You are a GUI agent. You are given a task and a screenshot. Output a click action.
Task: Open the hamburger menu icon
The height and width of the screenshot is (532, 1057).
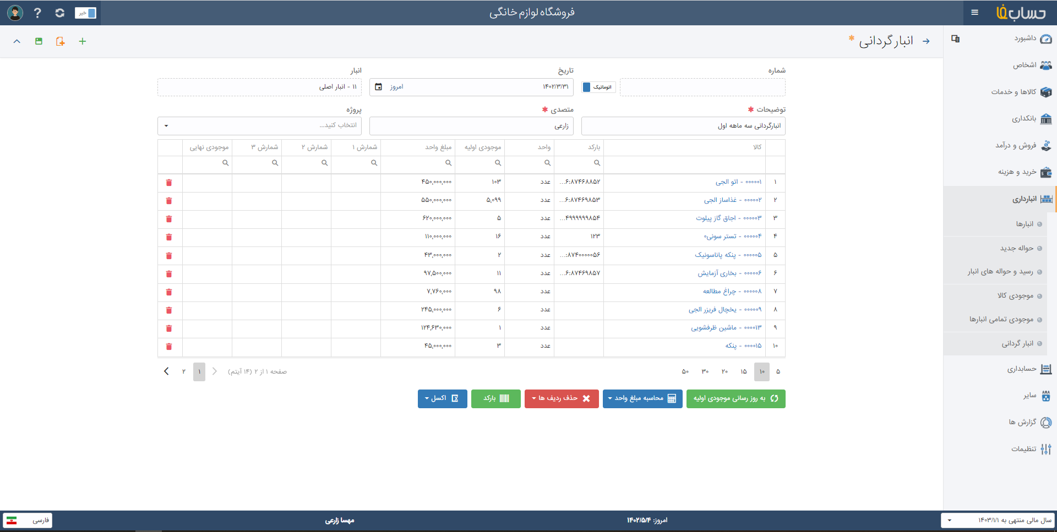pyautogui.click(x=975, y=12)
